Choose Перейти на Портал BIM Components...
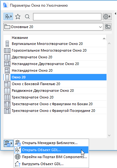The height and width of the screenshot is (168, 117). point(51,157)
